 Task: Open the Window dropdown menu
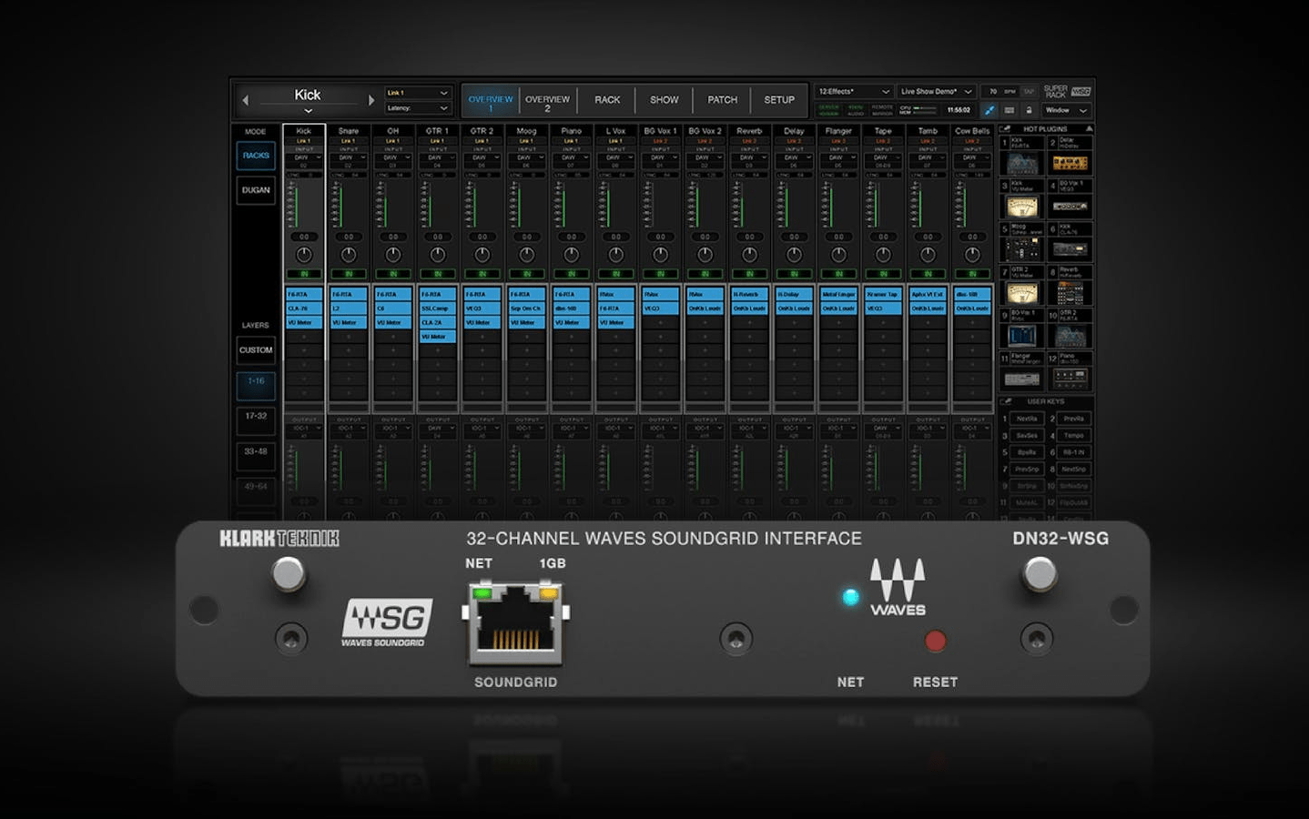point(1066,110)
